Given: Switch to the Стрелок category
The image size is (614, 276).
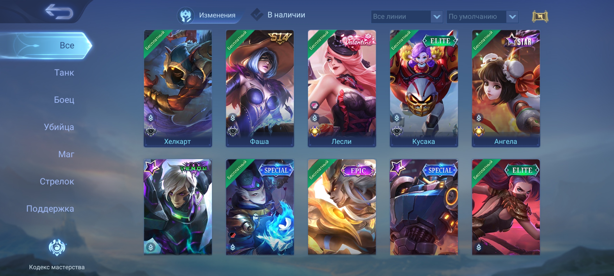Looking at the screenshot, I should (57, 181).
